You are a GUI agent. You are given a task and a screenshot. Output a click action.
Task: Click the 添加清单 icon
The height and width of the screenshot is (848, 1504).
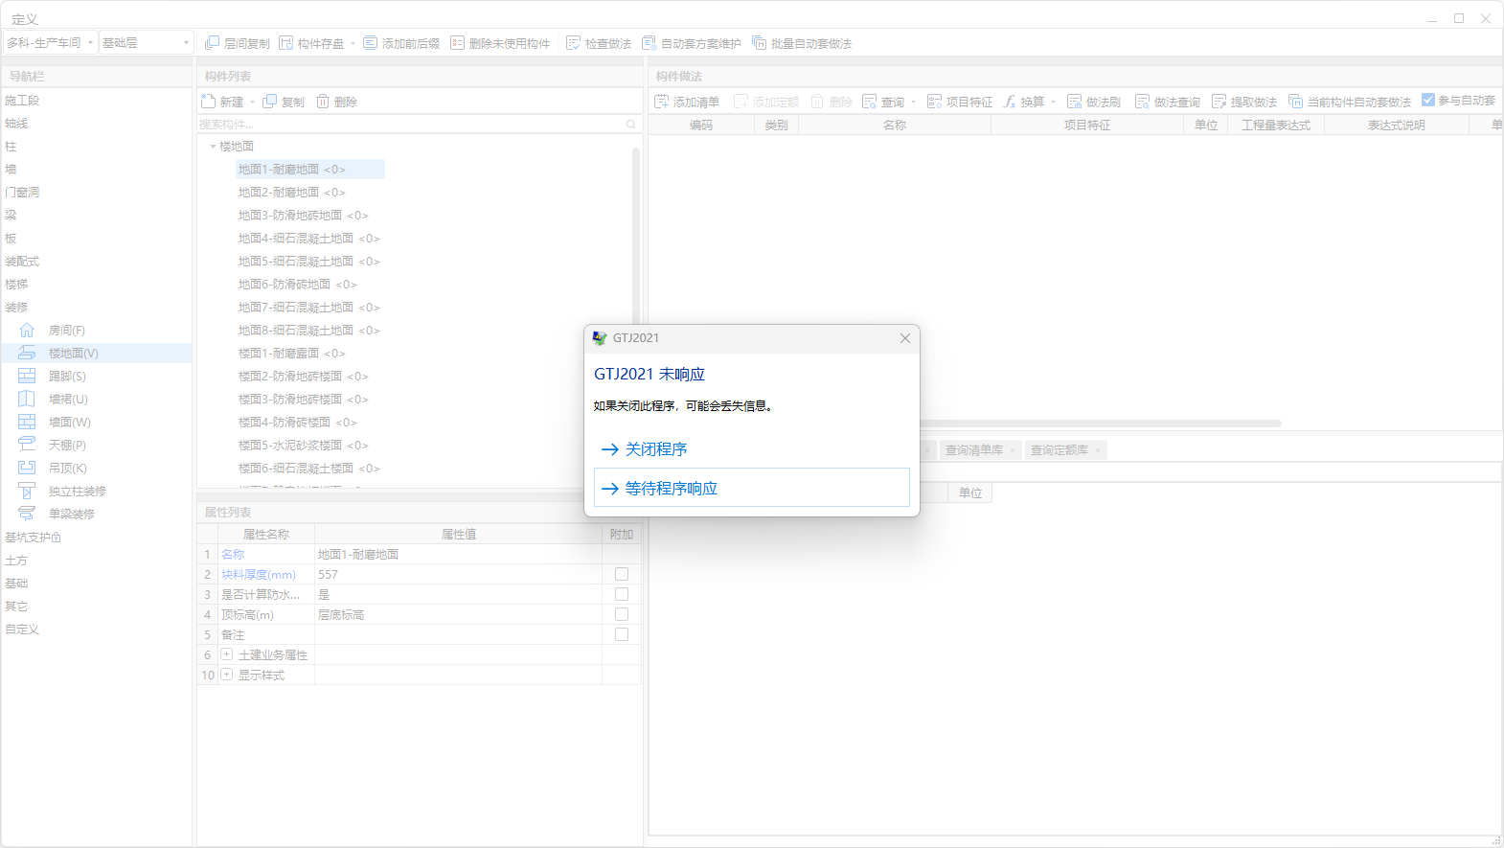click(x=662, y=102)
